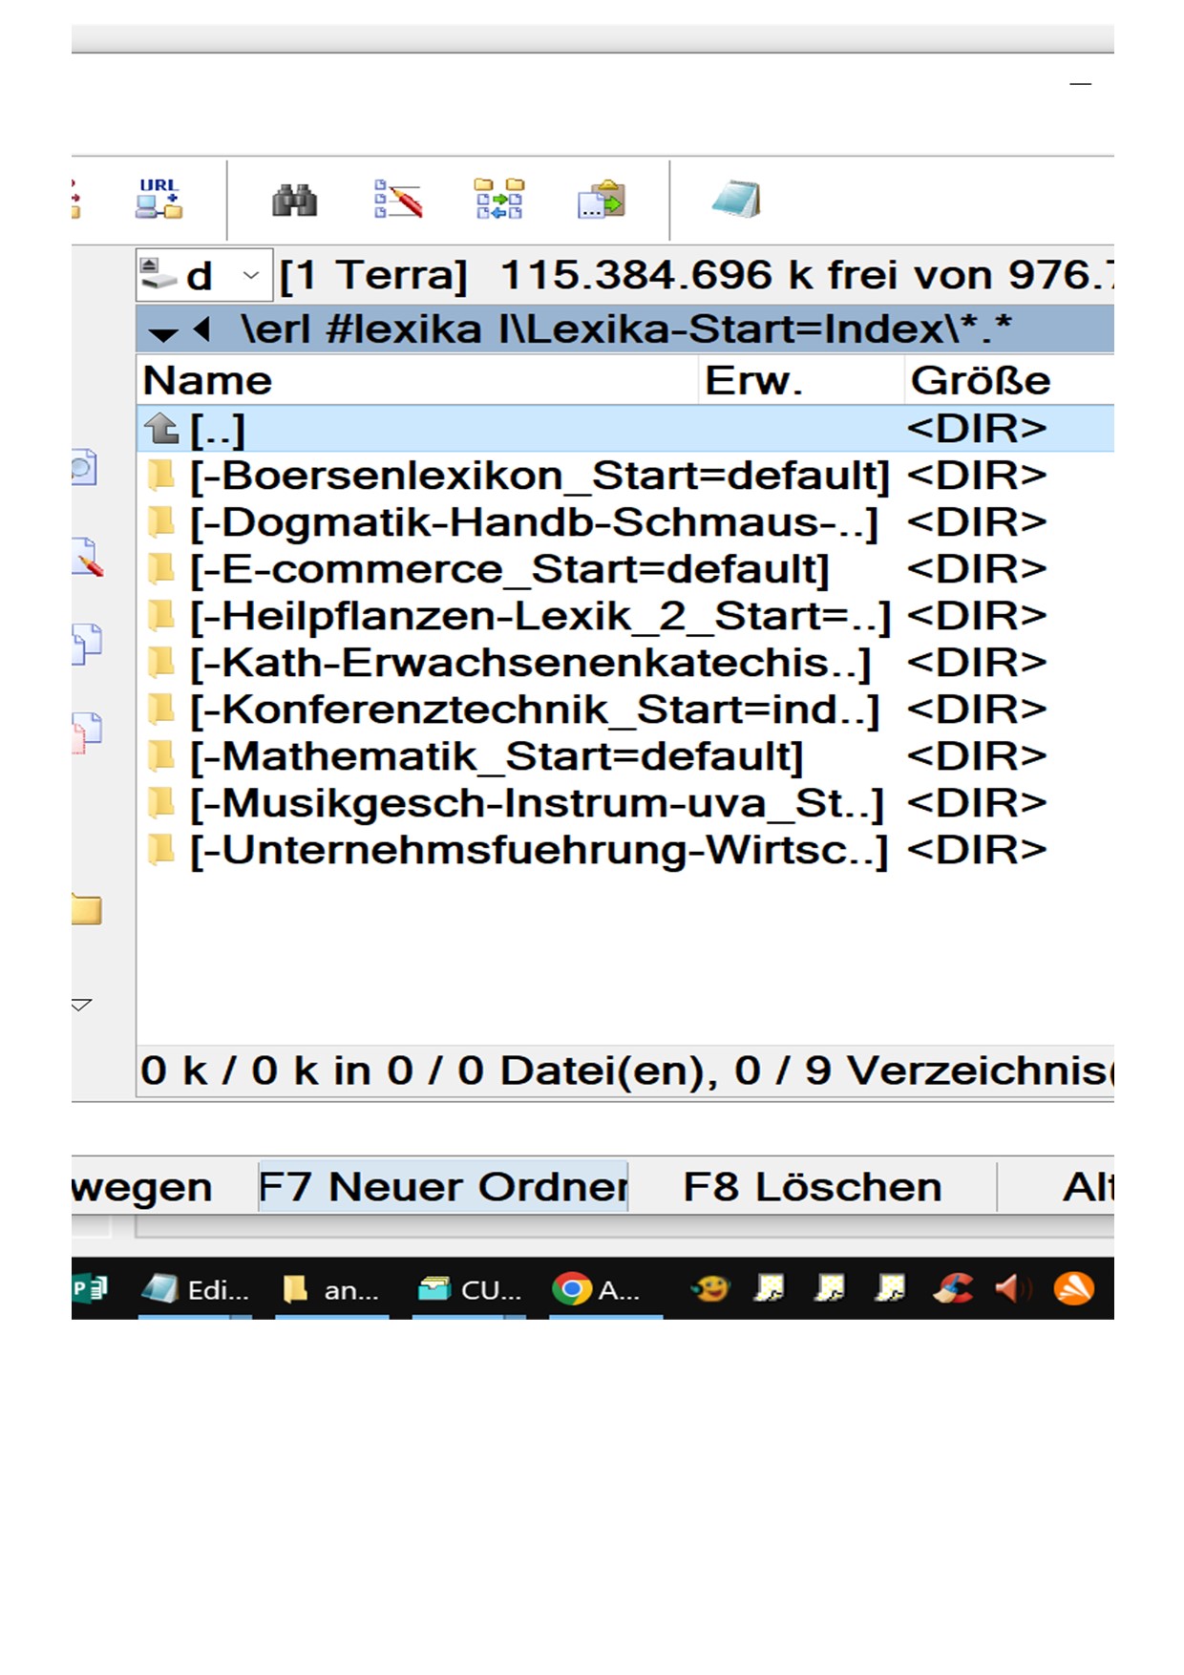Expand the sidebar down-pointing triangle arrow
Viewport: 1184px width, 1675px height.
(x=81, y=1005)
